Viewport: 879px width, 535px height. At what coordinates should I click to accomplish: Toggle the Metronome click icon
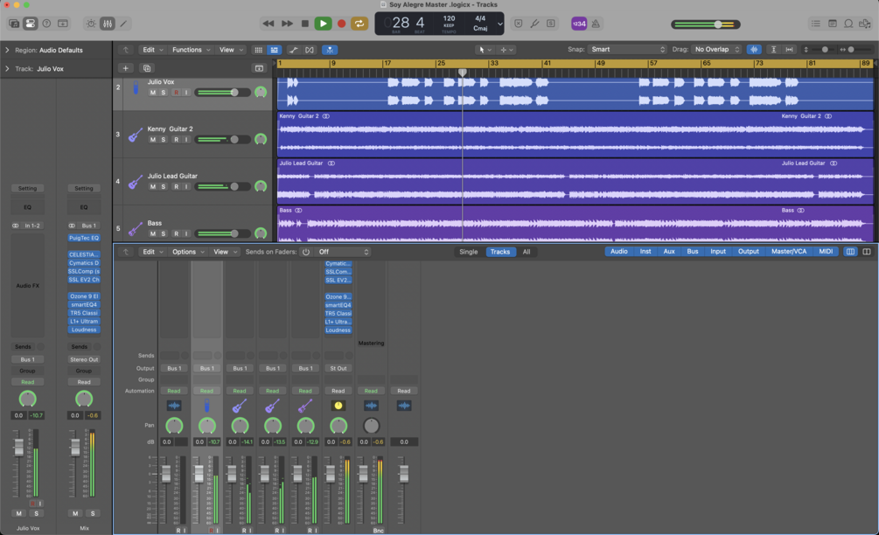coord(596,24)
